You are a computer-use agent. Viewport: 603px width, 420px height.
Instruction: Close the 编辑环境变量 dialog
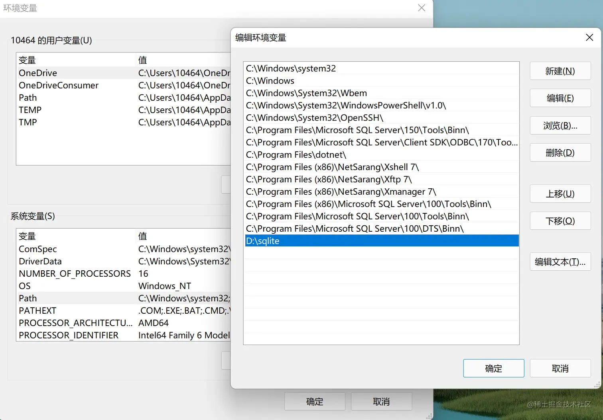[x=589, y=37]
